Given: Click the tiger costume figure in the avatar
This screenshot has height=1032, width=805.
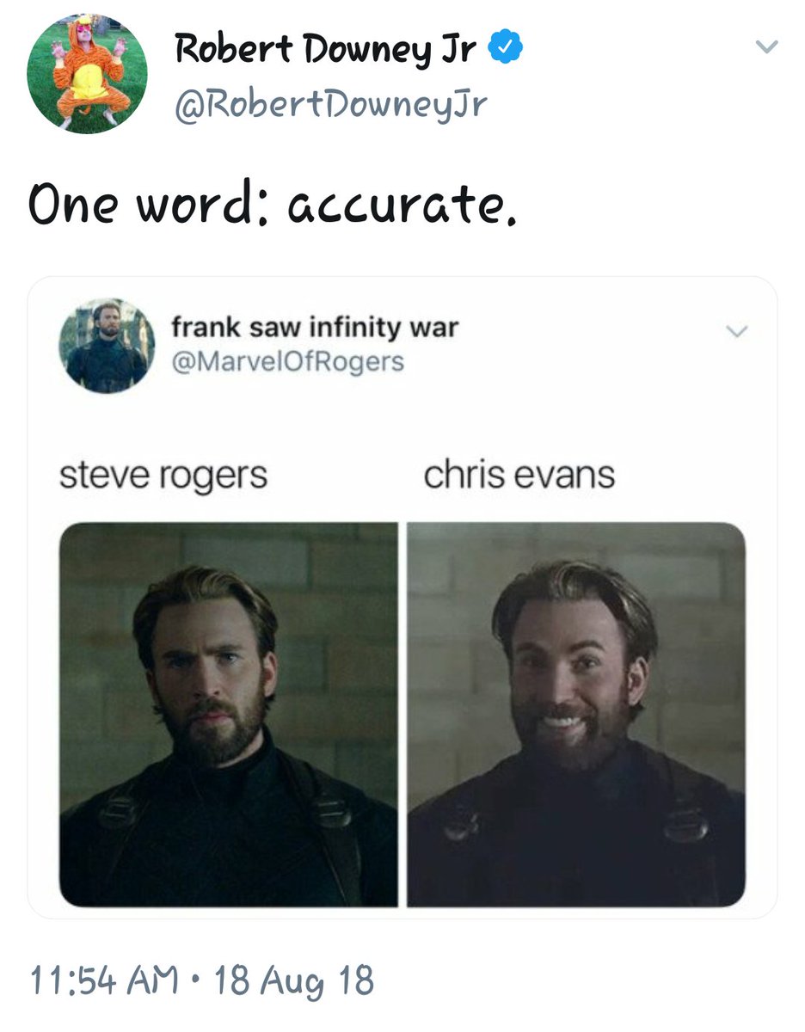Looking at the screenshot, I should tap(86, 73).
